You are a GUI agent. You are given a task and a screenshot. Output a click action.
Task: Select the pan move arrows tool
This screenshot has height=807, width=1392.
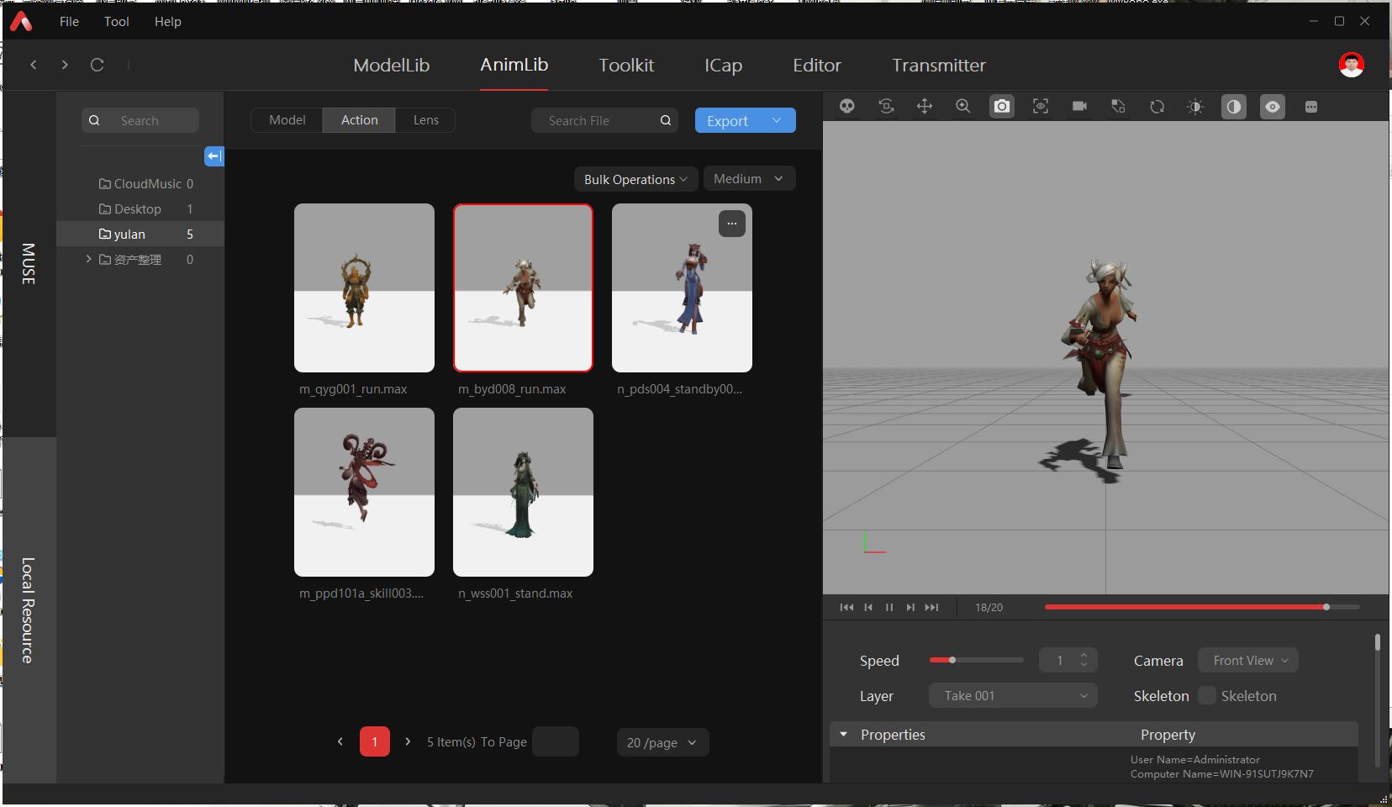(x=925, y=107)
